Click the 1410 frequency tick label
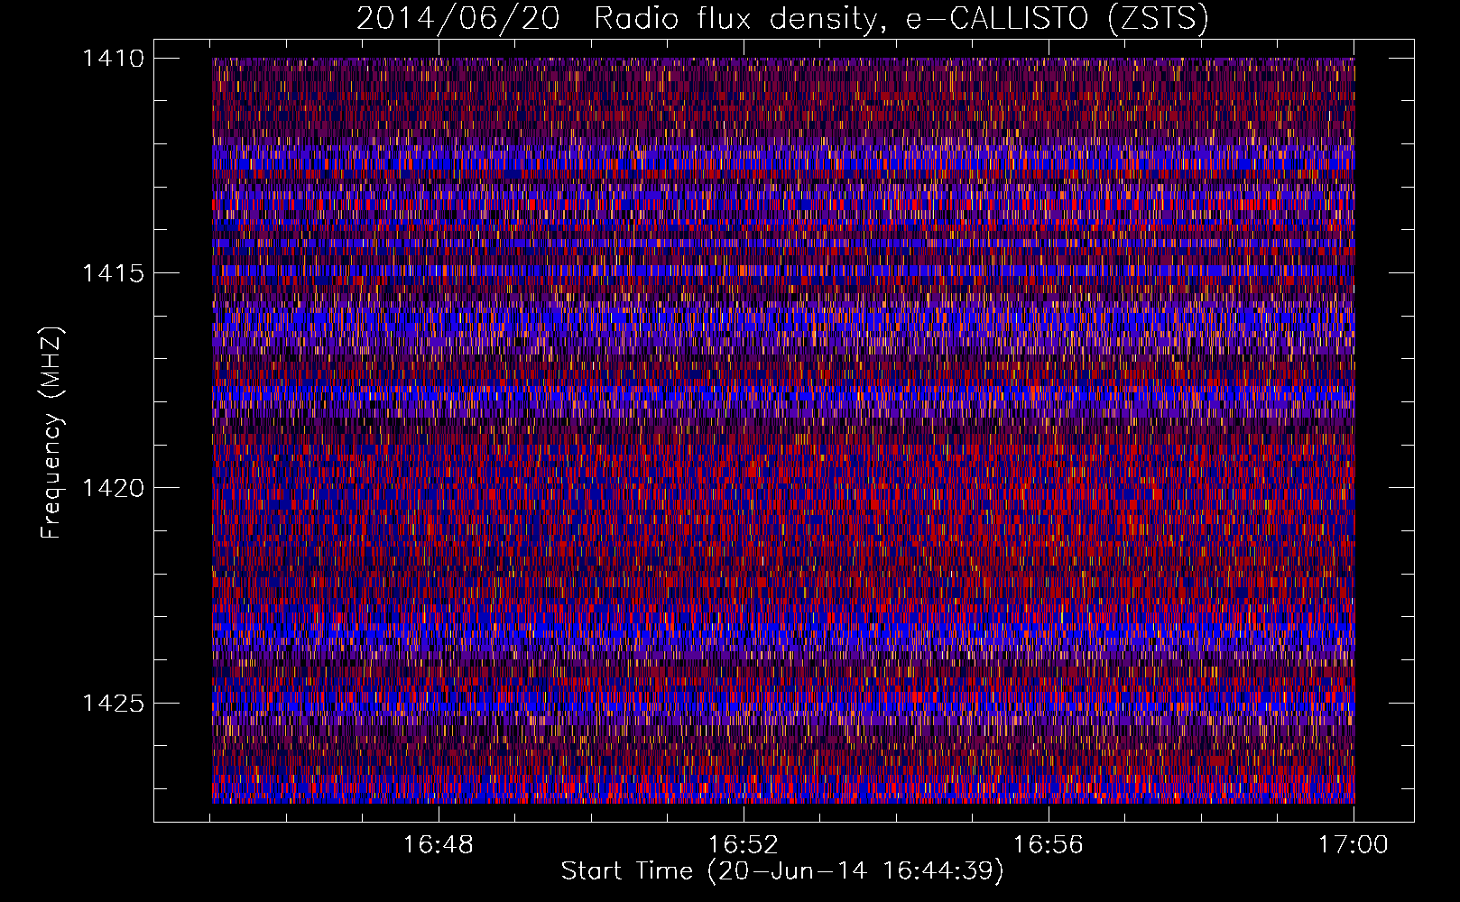This screenshot has height=902, width=1460. click(113, 59)
